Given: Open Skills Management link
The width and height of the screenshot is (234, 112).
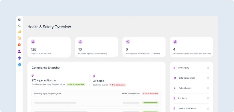Looking at the screenshot, I should tap(187, 78).
